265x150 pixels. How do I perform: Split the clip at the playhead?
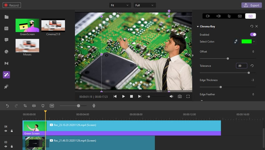34,106
